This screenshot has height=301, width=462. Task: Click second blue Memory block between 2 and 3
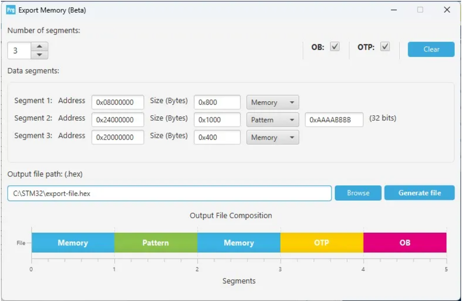tap(239, 243)
